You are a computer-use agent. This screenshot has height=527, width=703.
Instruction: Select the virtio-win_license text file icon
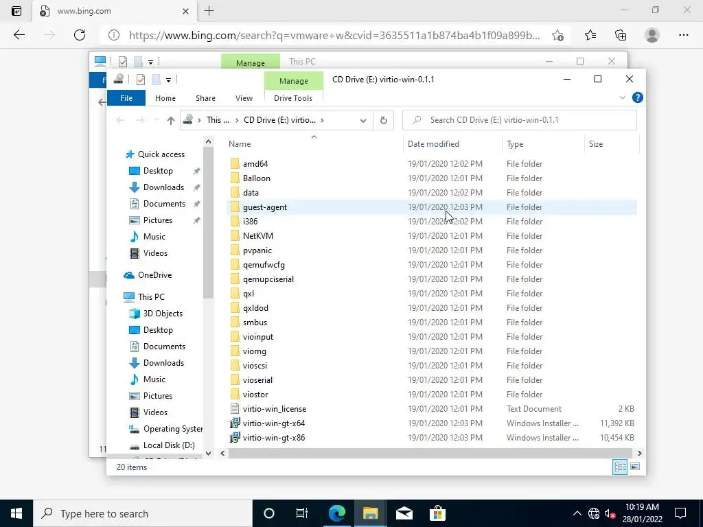pyautogui.click(x=235, y=409)
